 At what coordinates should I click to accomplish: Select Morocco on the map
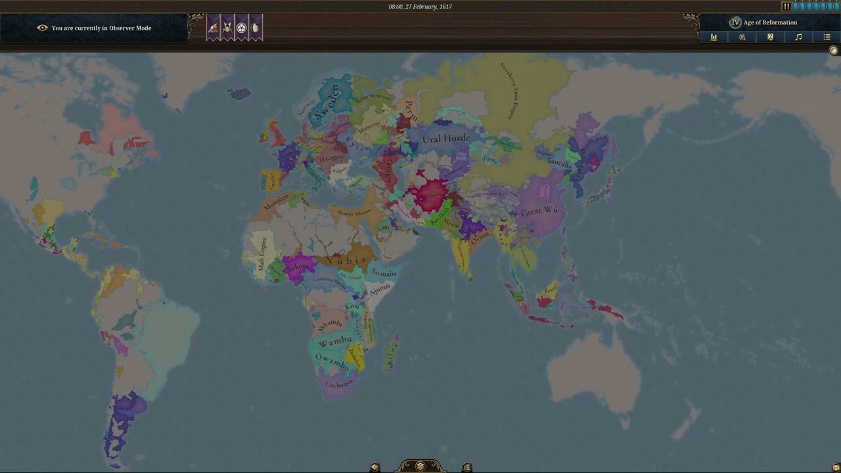[276, 202]
